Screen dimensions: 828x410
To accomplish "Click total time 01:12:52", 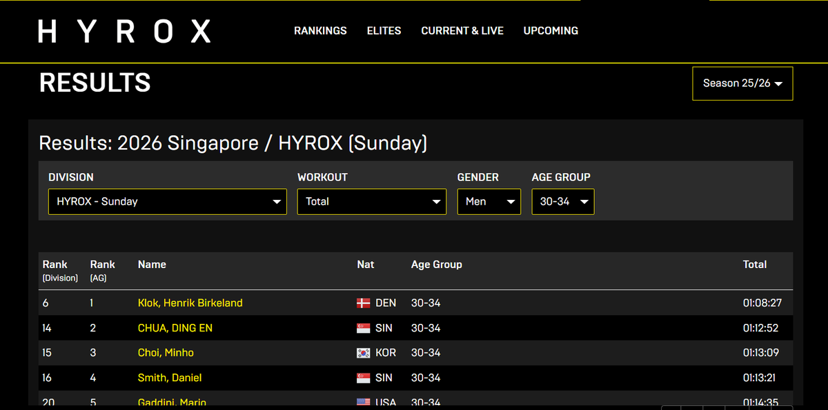I will point(762,328).
